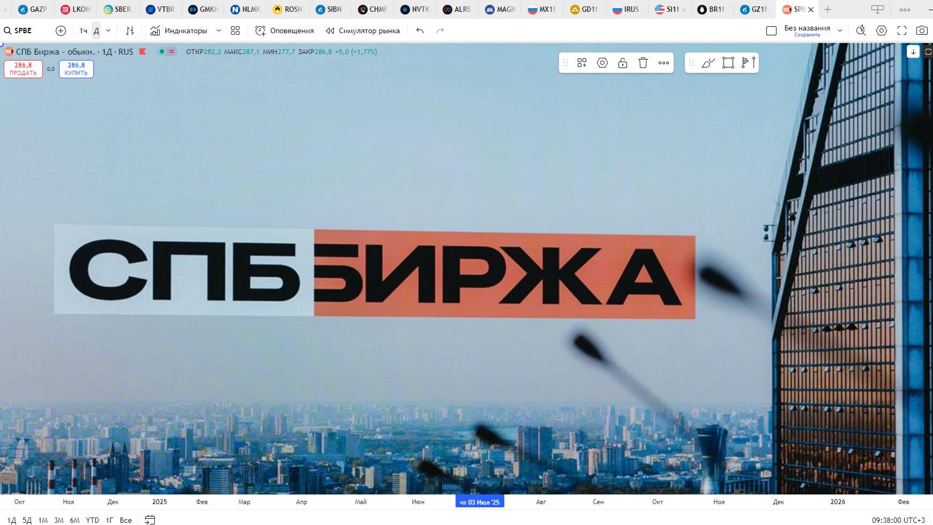Open the chart type bars selector
933x525 pixels.
[x=130, y=31]
